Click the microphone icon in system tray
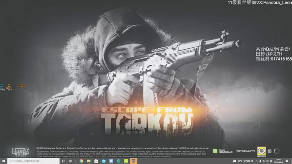Image resolution: width=292 pixels, height=164 pixels. pos(260,161)
